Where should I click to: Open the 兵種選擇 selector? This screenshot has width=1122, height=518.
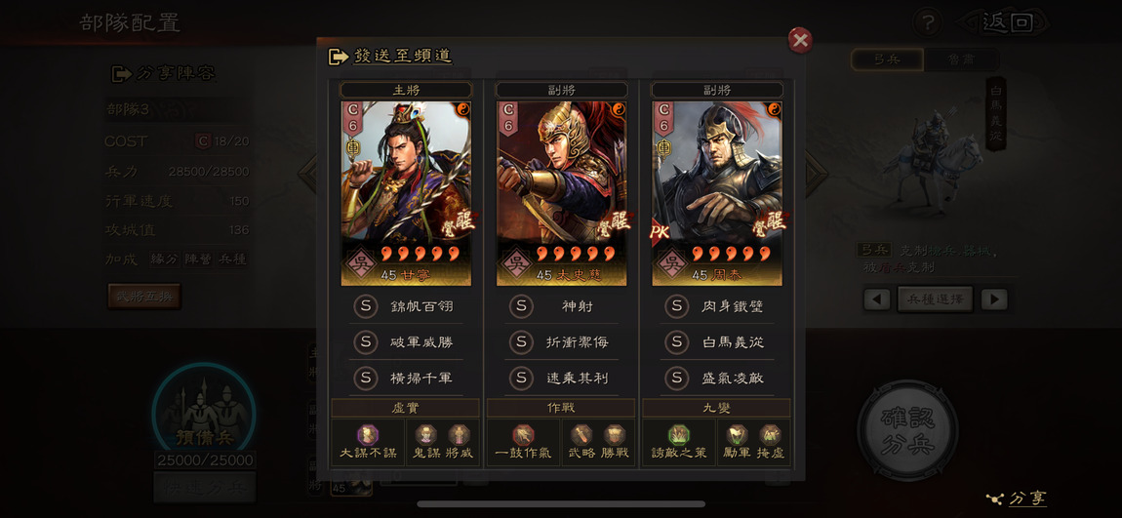[x=935, y=299]
